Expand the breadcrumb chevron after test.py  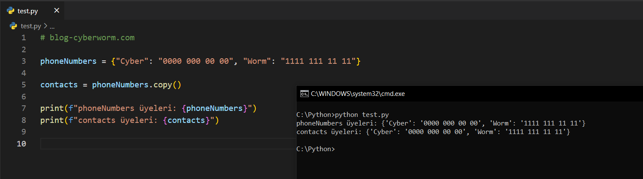pyautogui.click(x=45, y=26)
